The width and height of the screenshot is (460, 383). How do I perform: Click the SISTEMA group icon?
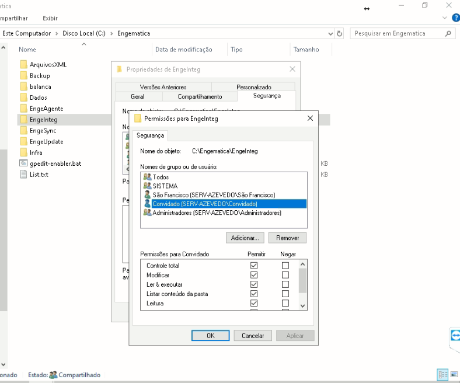click(x=147, y=186)
